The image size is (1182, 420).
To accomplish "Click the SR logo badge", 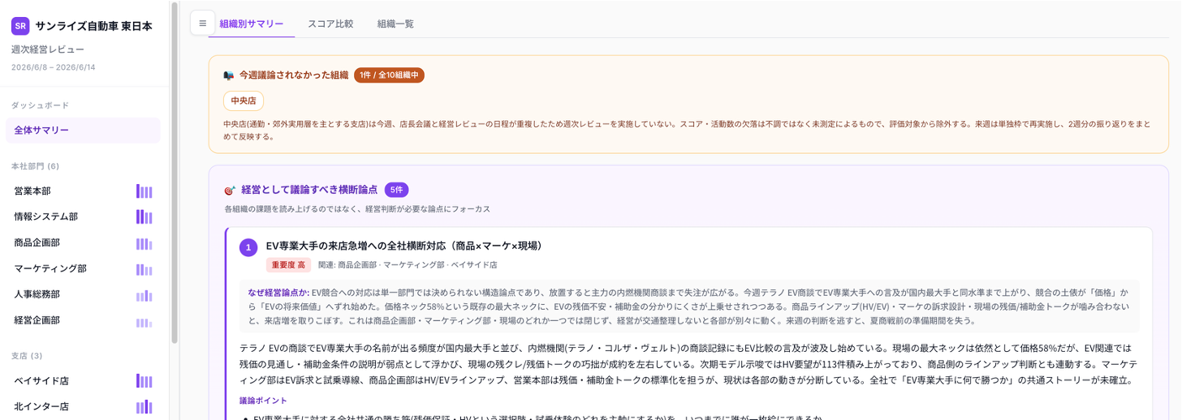I will point(20,26).
